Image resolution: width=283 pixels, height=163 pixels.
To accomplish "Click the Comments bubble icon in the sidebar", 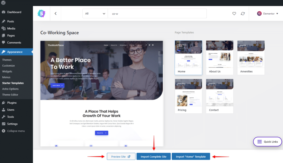I will pyautogui.click(x=4, y=42).
